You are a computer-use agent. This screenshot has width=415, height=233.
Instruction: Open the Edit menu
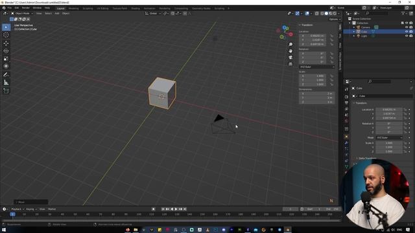(x=17, y=8)
